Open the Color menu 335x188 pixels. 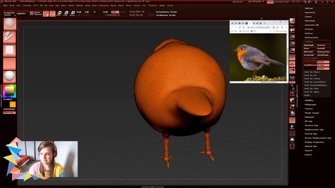click(18, 6)
